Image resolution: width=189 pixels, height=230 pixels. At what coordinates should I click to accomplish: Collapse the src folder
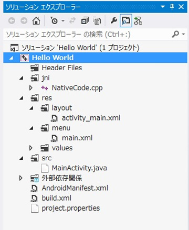(x=22, y=158)
